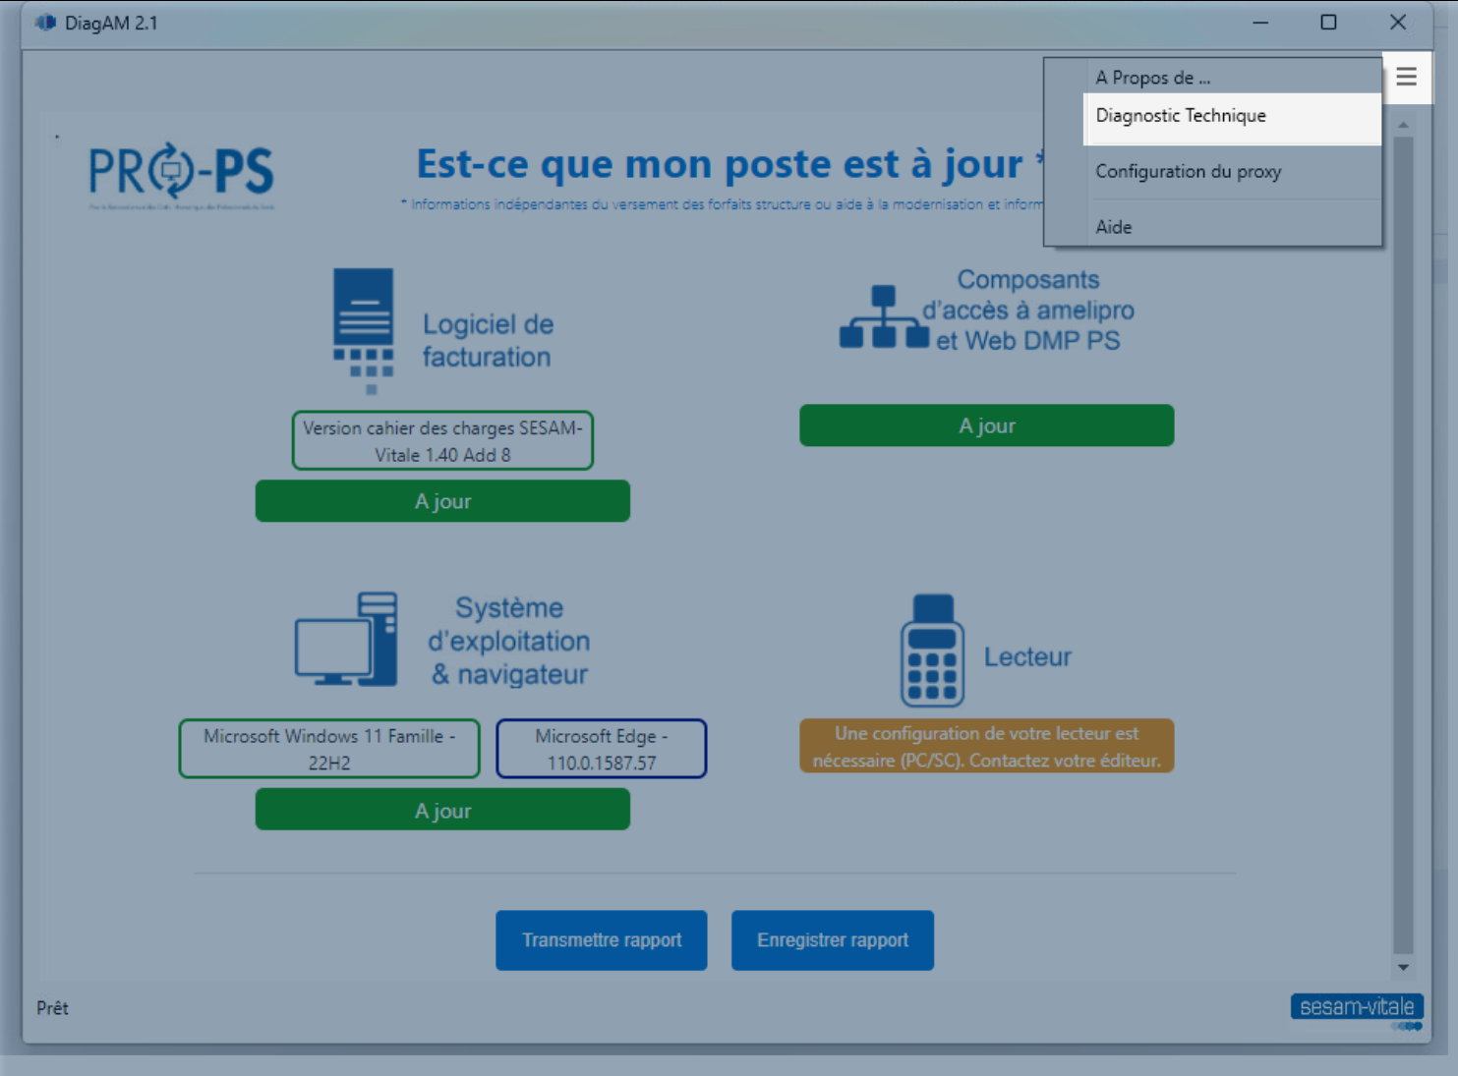The height and width of the screenshot is (1076, 1458).
Task: Click the sesam-vitale logo
Action: pyautogui.click(x=1357, y=1007)
